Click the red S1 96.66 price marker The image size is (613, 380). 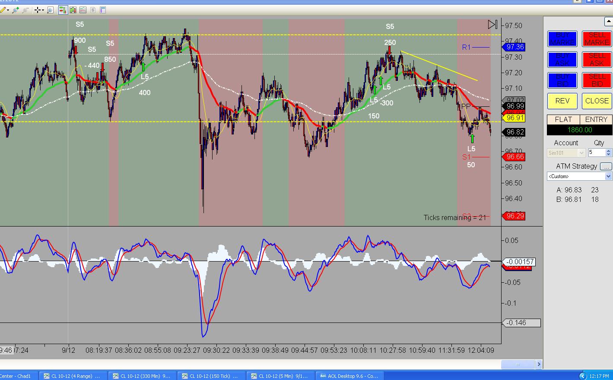pyautogui.click(x=515, y=157)
